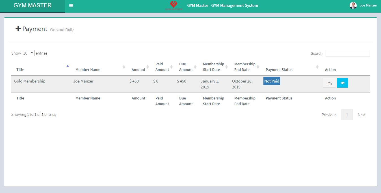Select page 1 in pagination
Image resolution: width=381 pixels, height=193 pixels.
pos(347,115)
